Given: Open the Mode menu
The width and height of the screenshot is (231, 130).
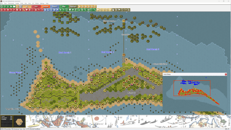Looking at the screenshot, I should point(37,3).
